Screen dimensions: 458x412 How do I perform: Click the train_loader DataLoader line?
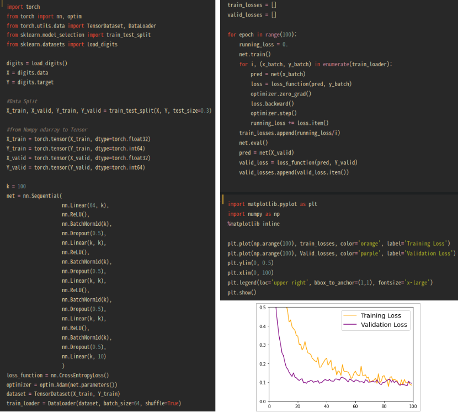coord(94,403)
